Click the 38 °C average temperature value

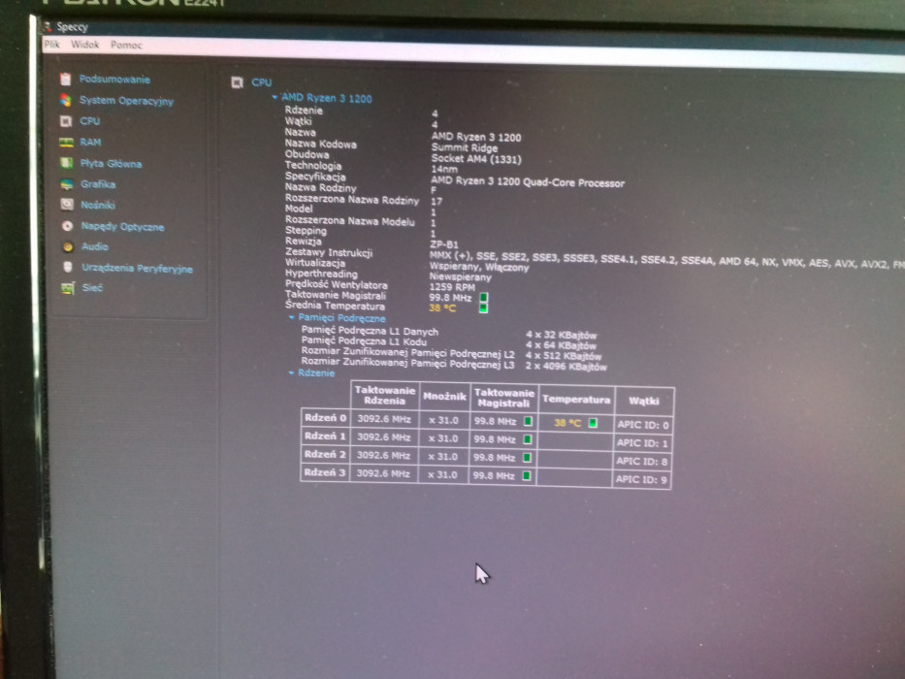442,308
